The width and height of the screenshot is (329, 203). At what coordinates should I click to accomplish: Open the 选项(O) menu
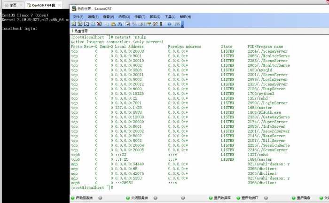click(124, 16)
